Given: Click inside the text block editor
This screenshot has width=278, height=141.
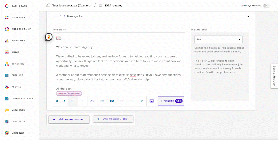Looking at the screenshot, I should [119, 64].
